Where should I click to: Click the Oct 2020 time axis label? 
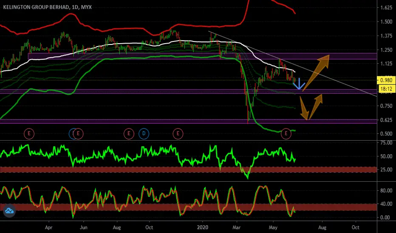coord(355,227)
